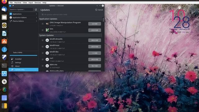Click the blue shield dock icon
This screenshot has width=199, height=112.
tap(4, 57)
